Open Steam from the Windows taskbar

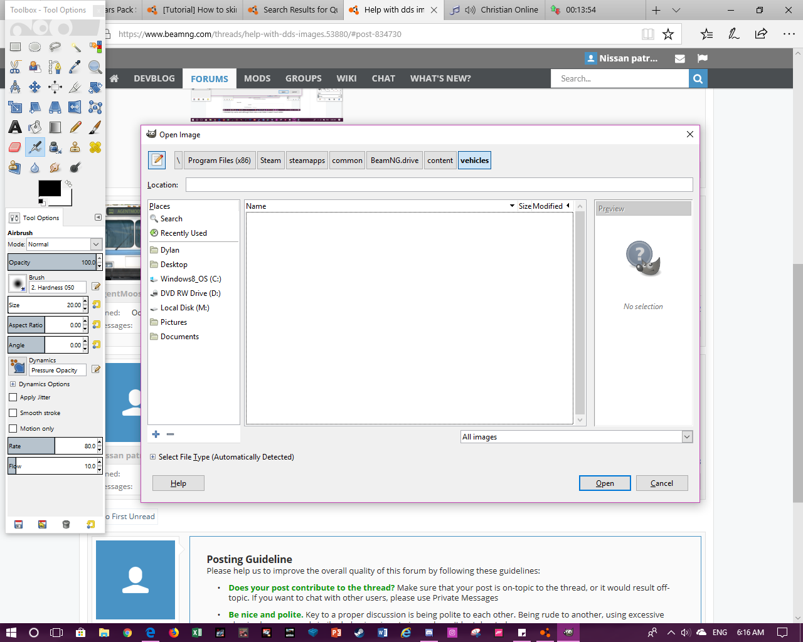(359, 633)
